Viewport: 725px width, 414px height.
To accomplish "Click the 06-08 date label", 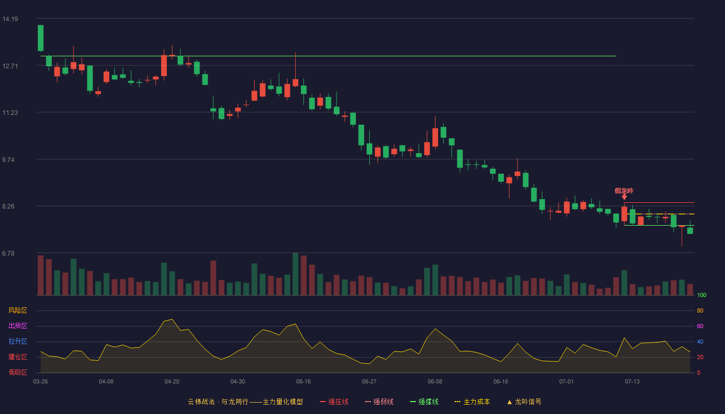I will click(x=435, y=381).
